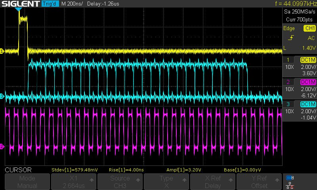Image resolution: width=317 pixels, height=190 pixels.
Task: Click the Type softkey up arrow
Action: [184, 180]
